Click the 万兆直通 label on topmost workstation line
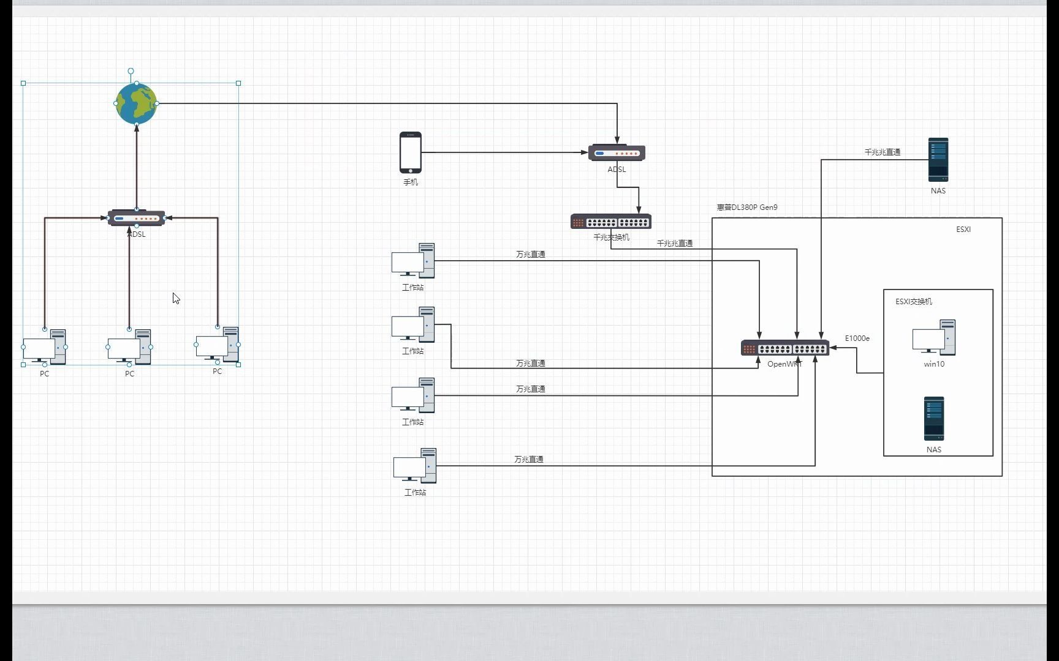Image resolution: width=1059 pixels, height=661 pixels. (531, 255)
